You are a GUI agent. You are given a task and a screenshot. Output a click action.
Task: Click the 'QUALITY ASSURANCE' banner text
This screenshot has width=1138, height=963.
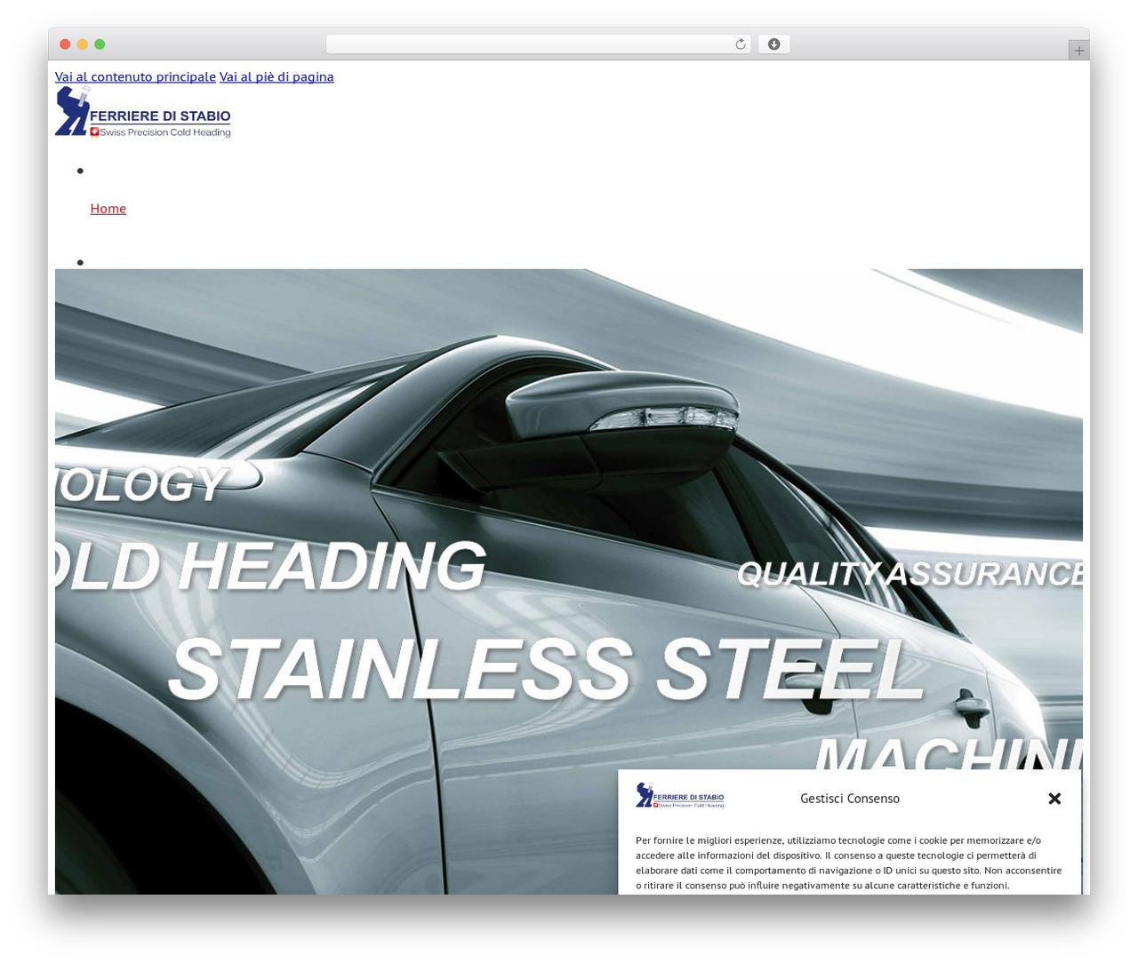tap(910, 574)
